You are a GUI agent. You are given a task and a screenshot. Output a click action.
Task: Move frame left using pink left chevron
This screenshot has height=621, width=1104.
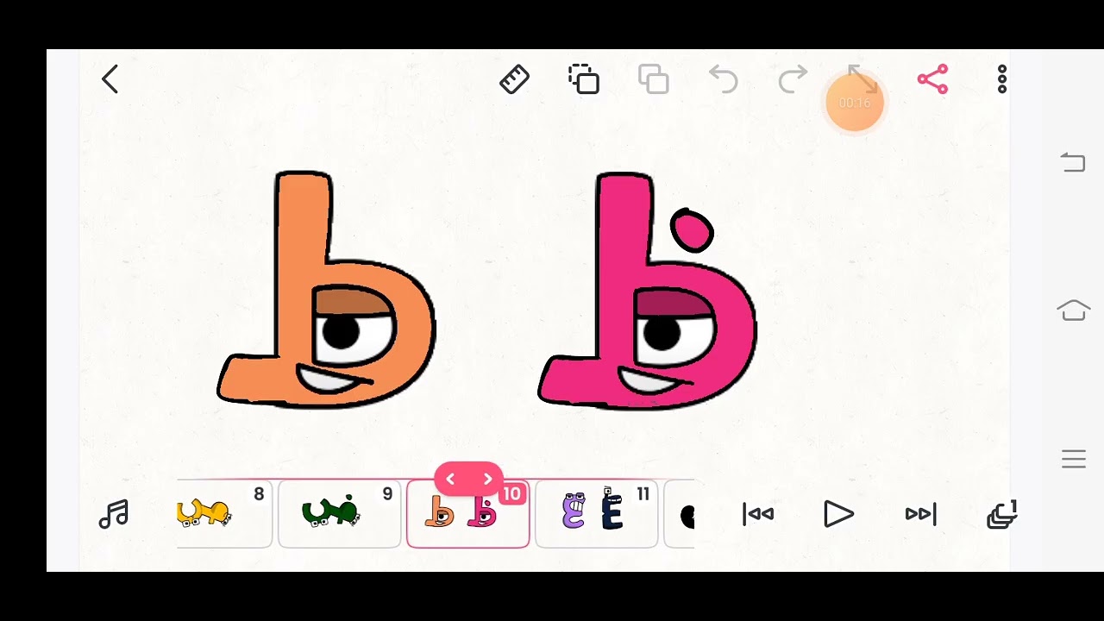tap(450, 480)
